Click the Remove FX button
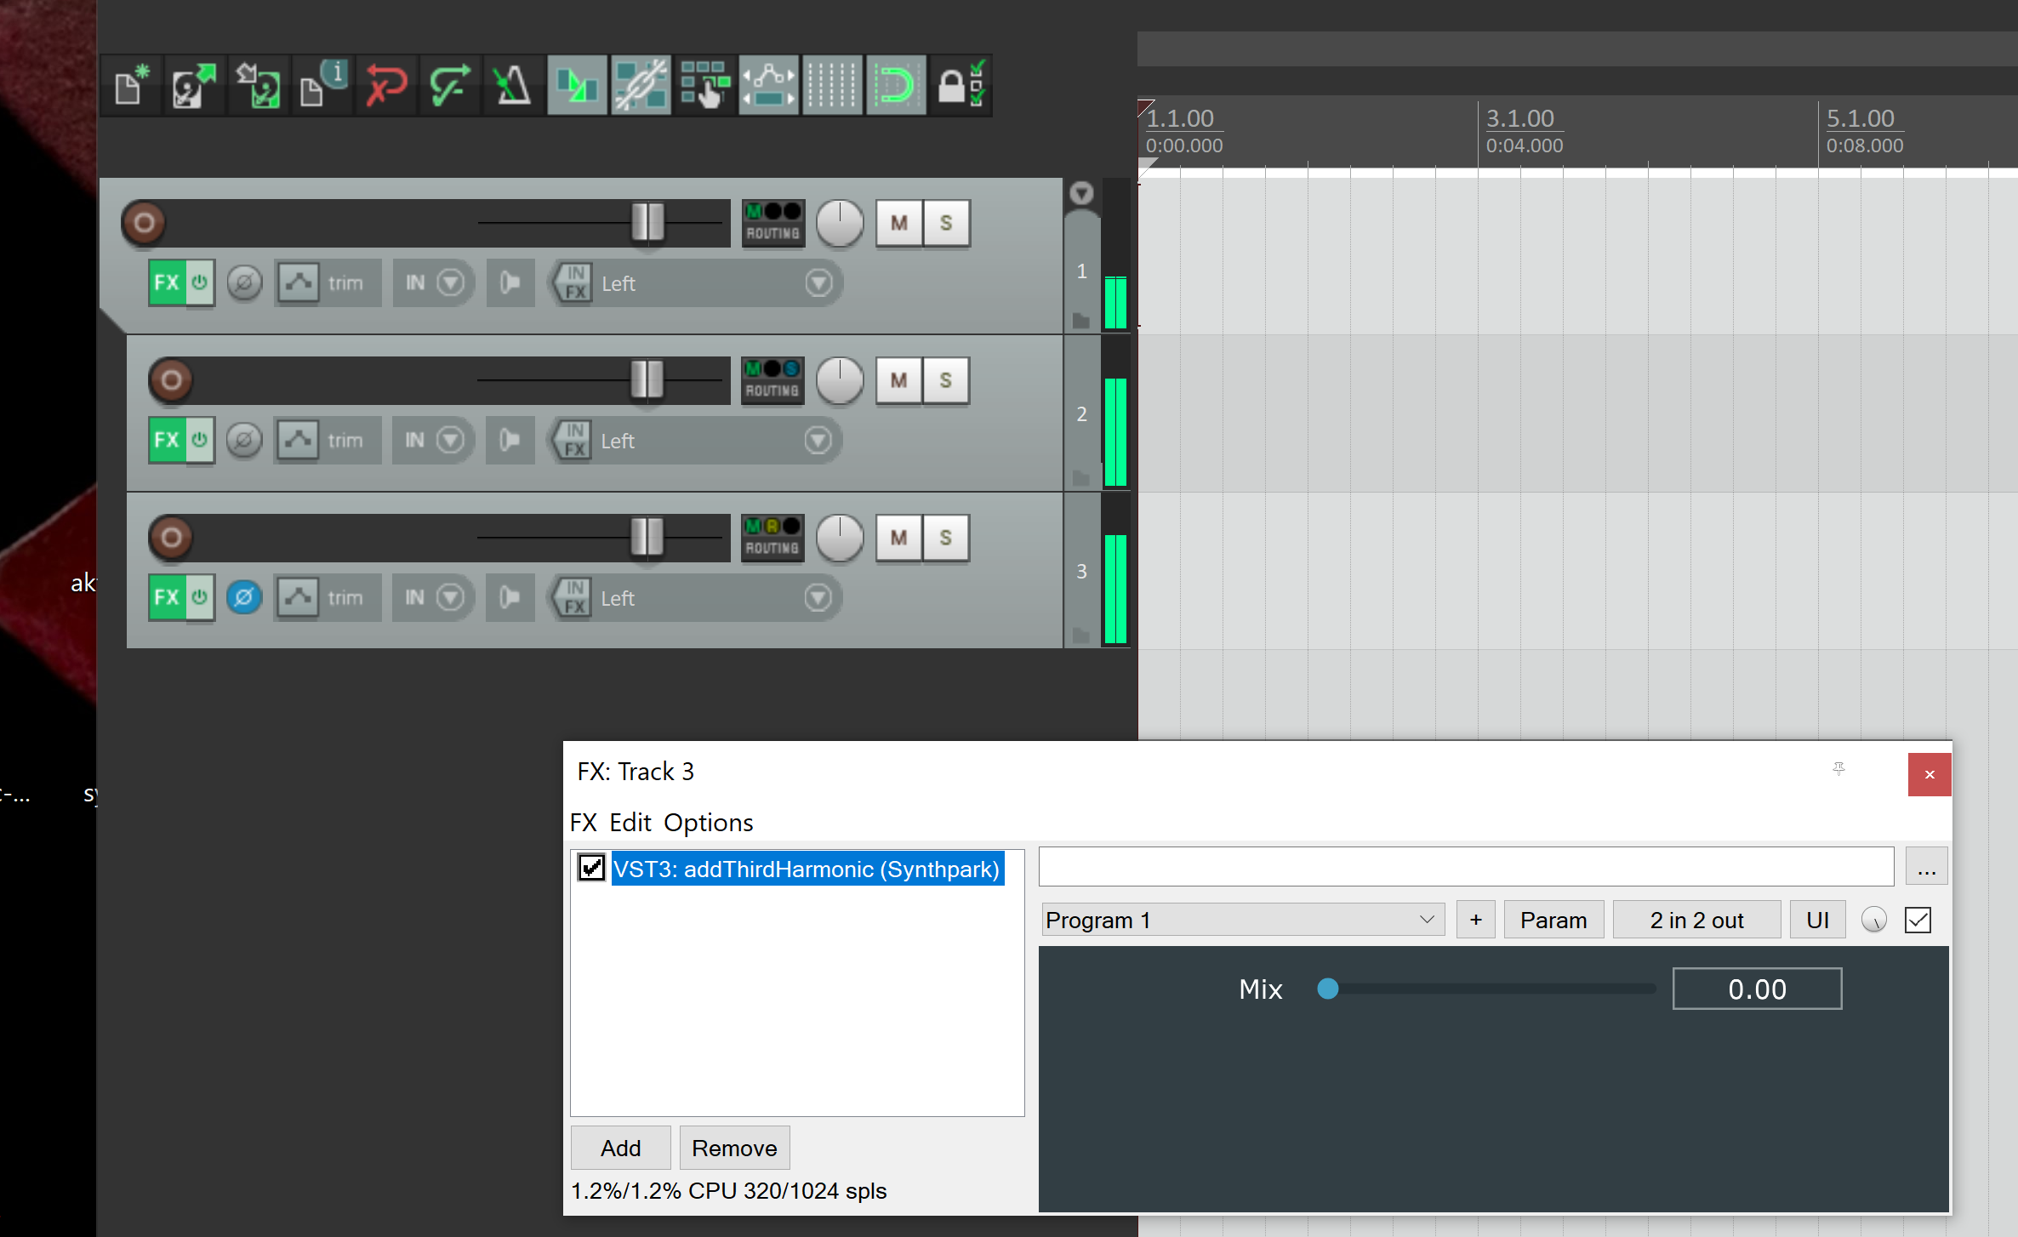The height and width of the screenshot is (1237, 2018). point(734,1149)
